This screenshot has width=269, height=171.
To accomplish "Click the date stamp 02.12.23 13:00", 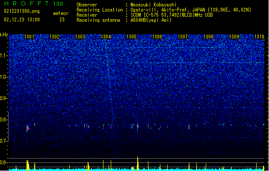I will [22, 20].
